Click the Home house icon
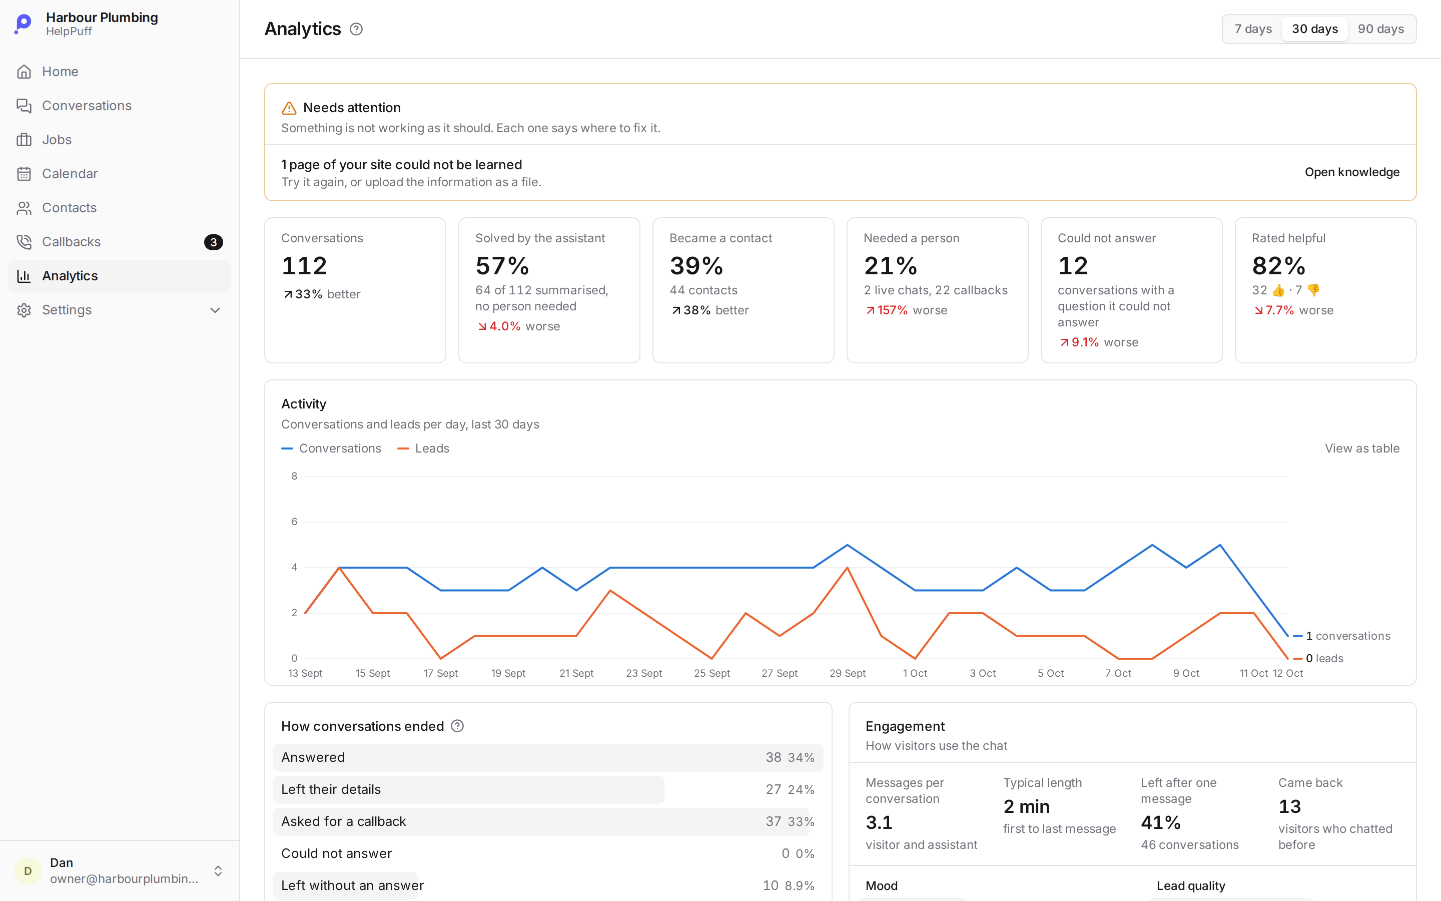 coord(24,72)
